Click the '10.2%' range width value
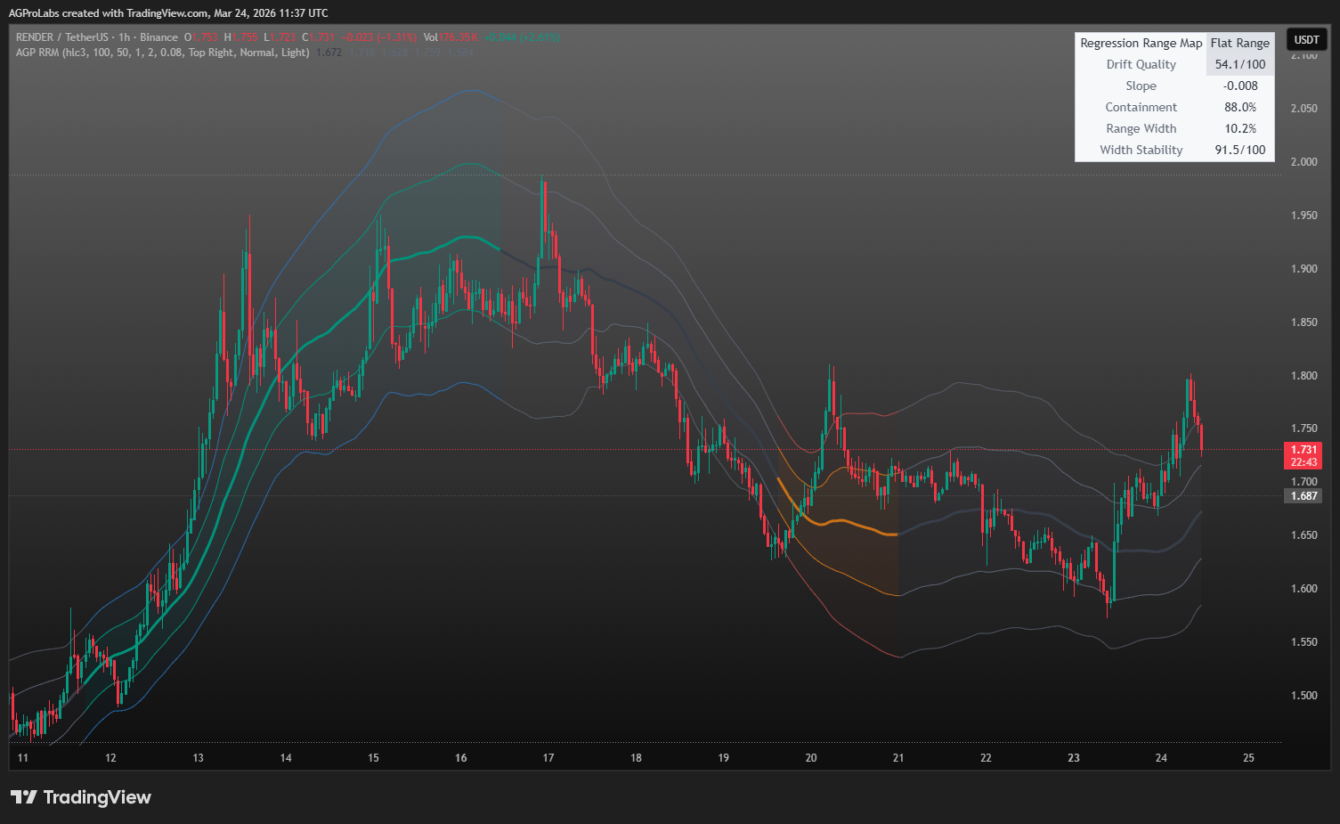This screenshot has width=1340, height=824. [x=1239, y=128]
